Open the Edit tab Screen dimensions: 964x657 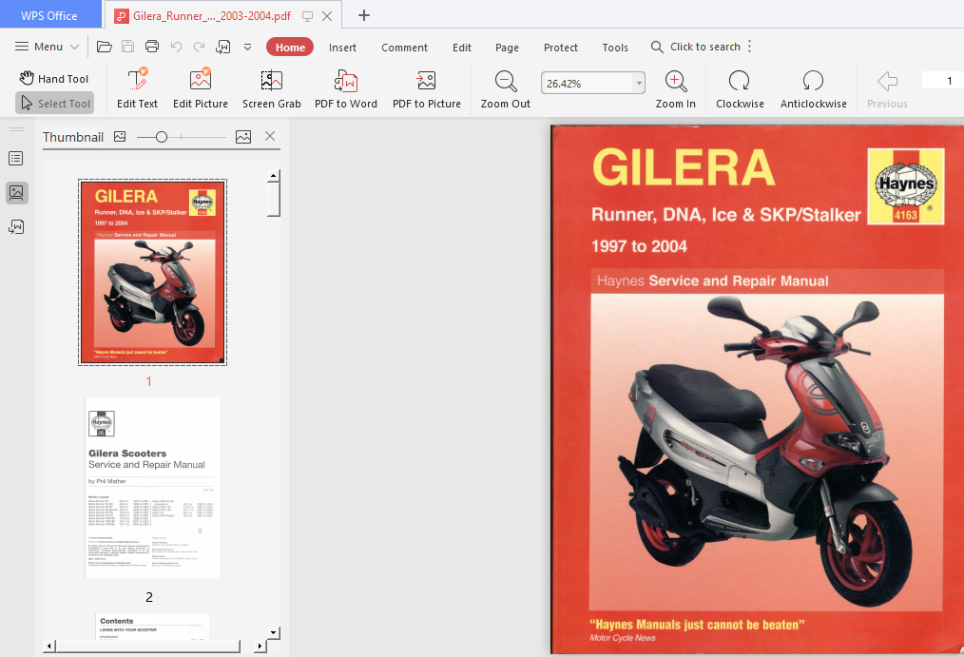click(462, 48)
